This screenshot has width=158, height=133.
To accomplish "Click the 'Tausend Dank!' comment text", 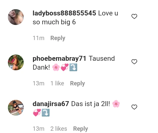I will tap(74, 63).
